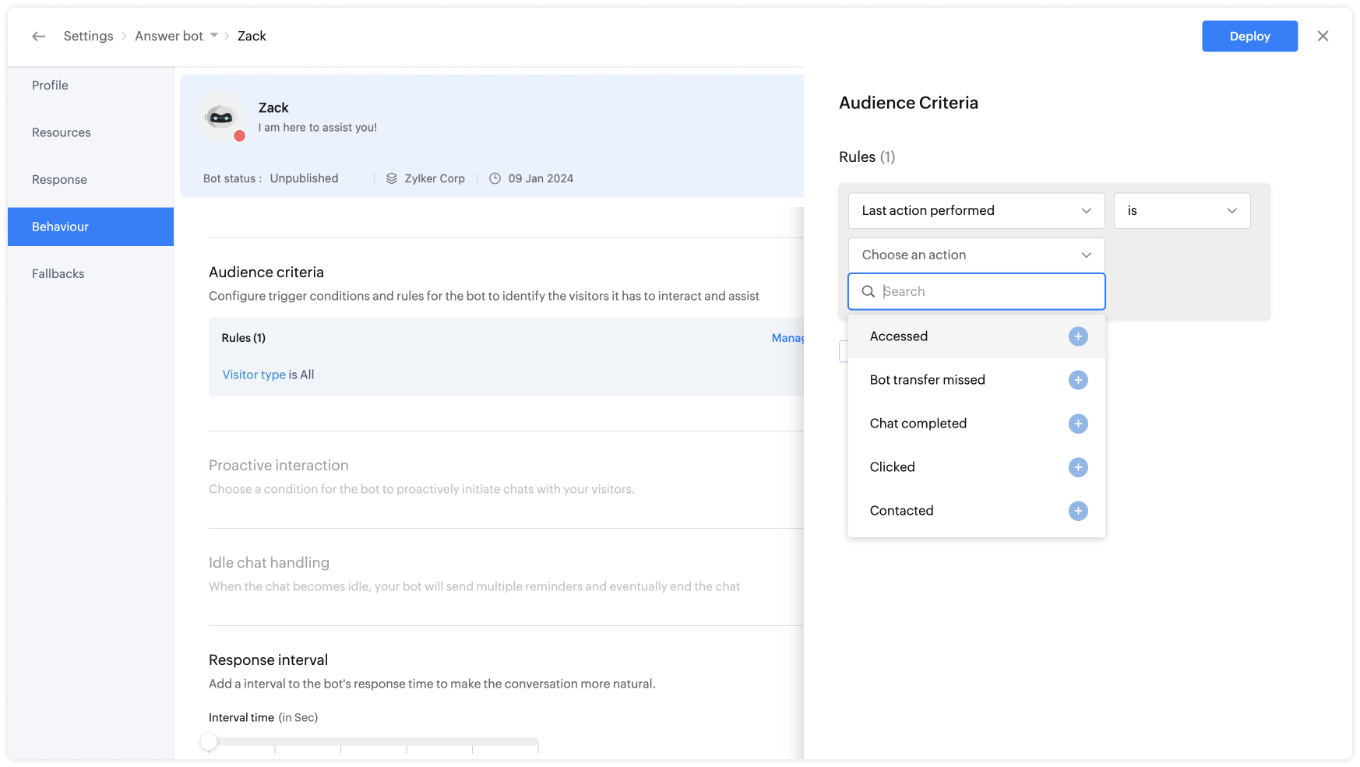This screenshot has height=767, width=1360.
Task: Switch to the Resources section
Action: (62, 132)
